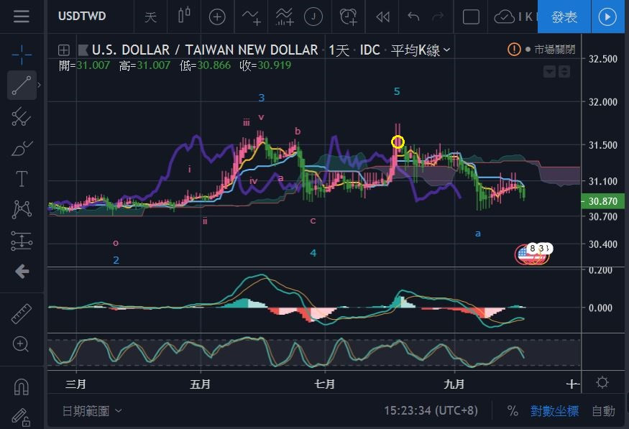The width and height of the screenshot is (629, 429).
Task: Select the trend line drawing tool
Action: pyautogui.click(x=22, y=86)
